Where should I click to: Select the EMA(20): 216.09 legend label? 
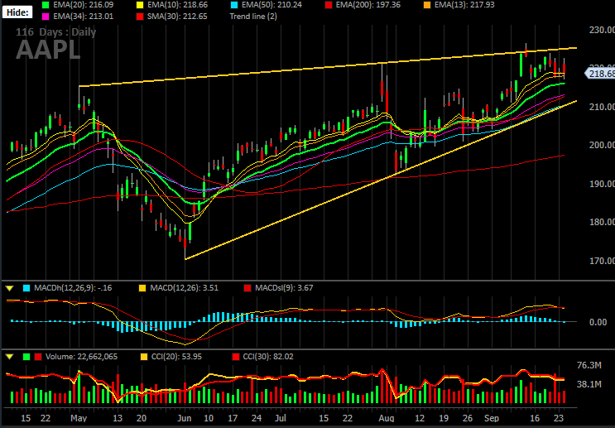[83, 5]
